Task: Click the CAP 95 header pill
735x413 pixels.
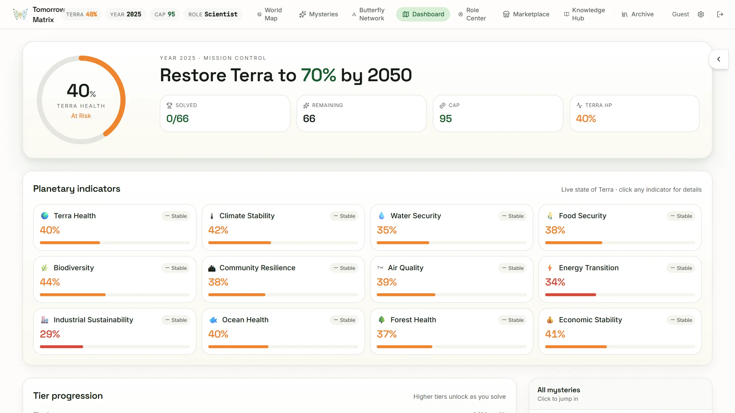Action: [165, 14]
